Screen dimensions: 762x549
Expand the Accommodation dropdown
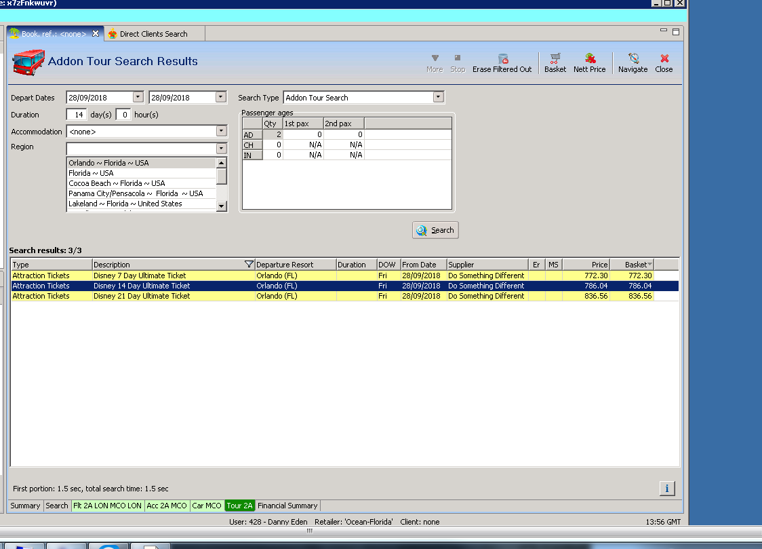[221, 132]
